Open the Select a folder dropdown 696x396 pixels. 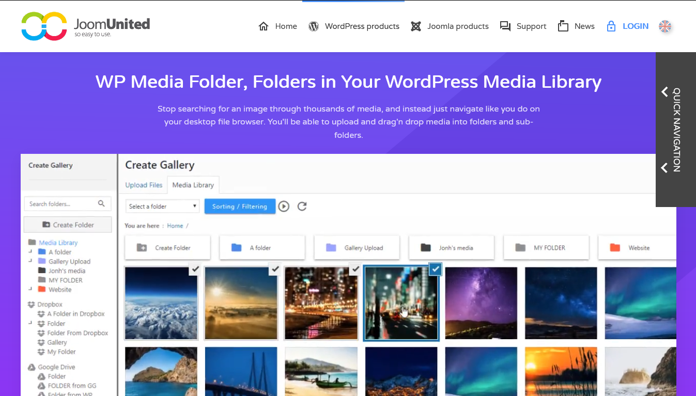(x=162, y=207)
